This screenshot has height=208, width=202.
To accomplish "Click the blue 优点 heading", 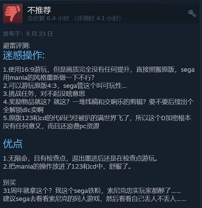I will [12, 144].
